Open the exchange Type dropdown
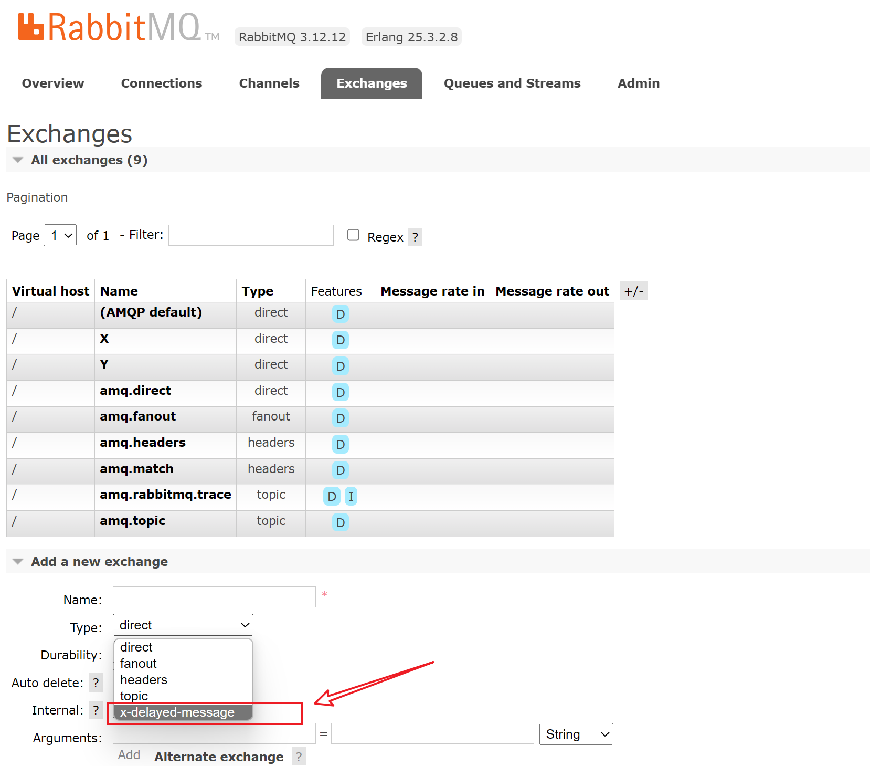Image resolution: width=870 pixels, height=766 pixels. 183,625
